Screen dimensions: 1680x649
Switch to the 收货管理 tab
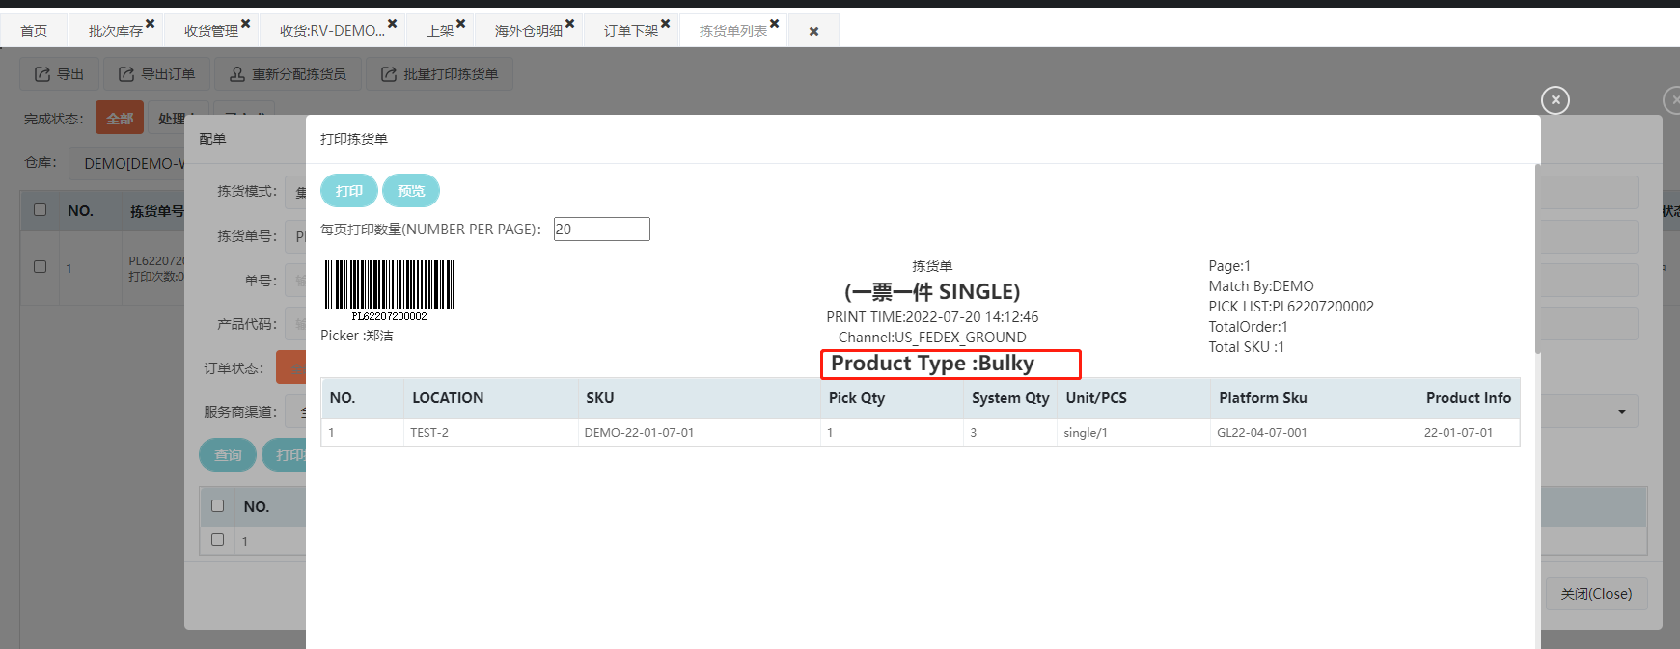tap(211, 31)
